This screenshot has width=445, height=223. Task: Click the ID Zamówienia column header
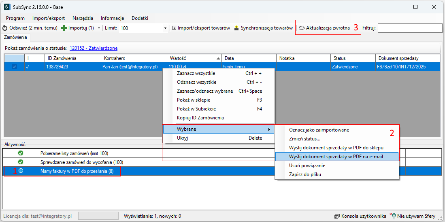[72, 58]
